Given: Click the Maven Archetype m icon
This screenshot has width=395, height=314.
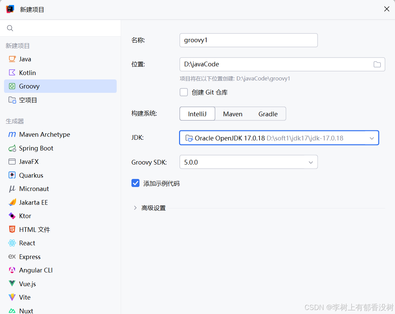Looking at the screenshot, I should pos(12,134).
